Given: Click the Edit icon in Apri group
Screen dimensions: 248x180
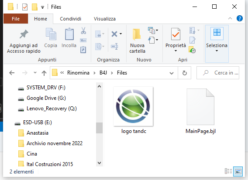Looking at the screenshot, I should [x=193, y=40].
